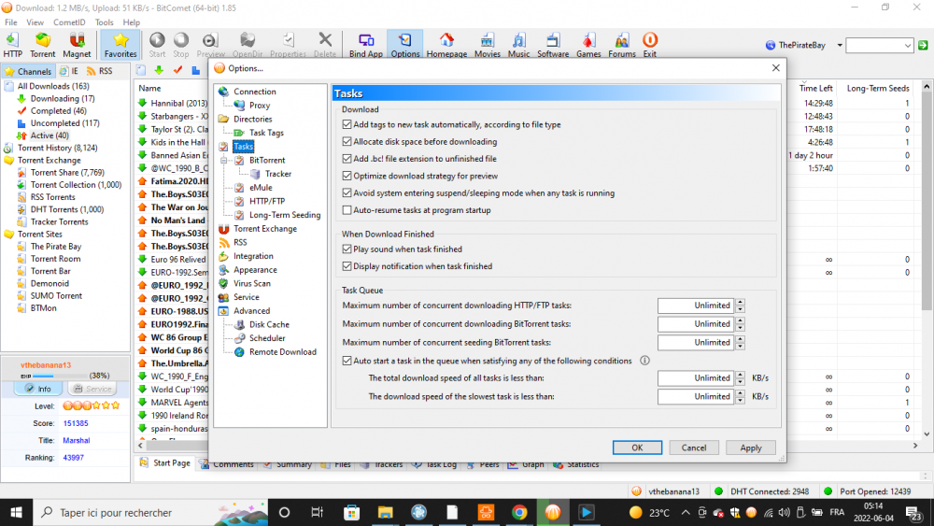Select Proxy in Options tree
This screenshot has height=526, width=934.
pyautogui.click(x=259, y=106)
